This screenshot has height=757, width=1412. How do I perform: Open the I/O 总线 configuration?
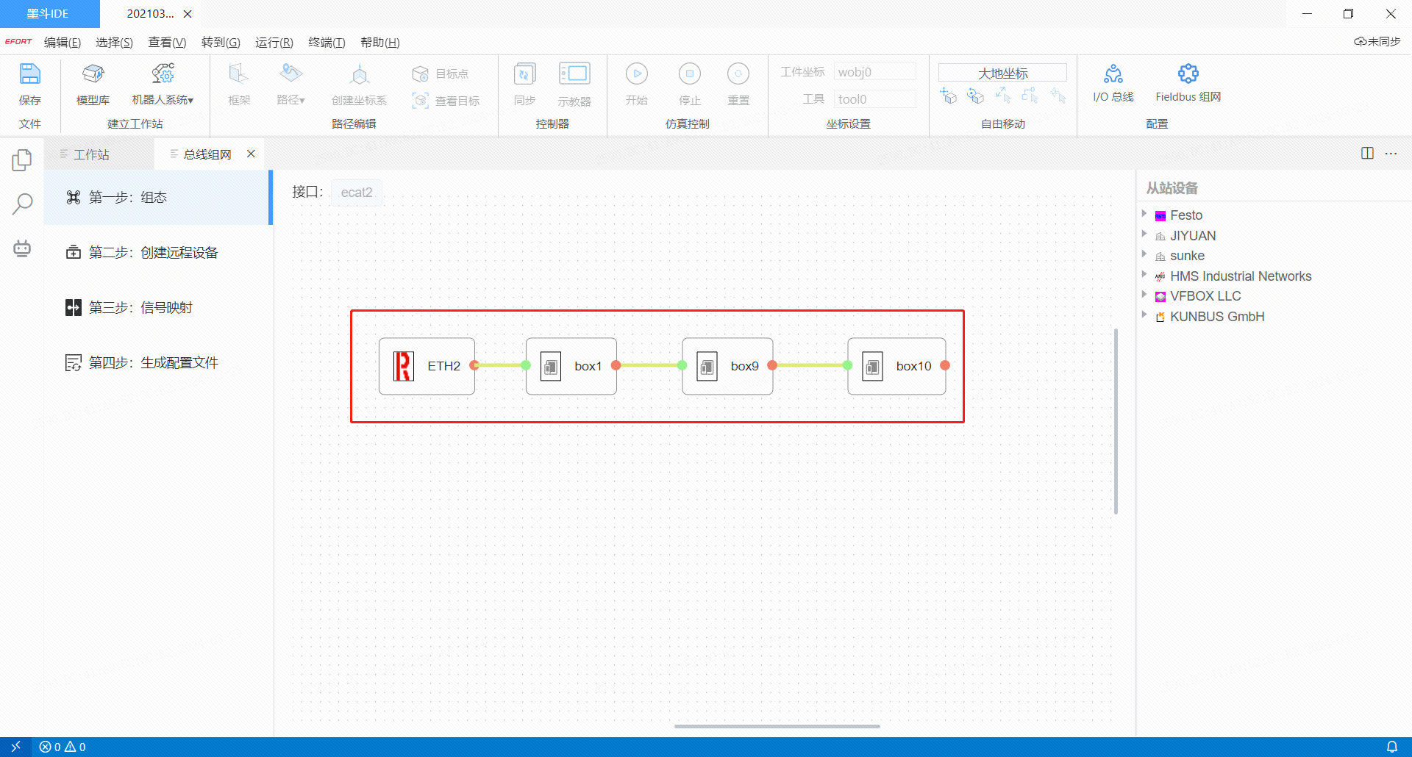point(1113,75)
